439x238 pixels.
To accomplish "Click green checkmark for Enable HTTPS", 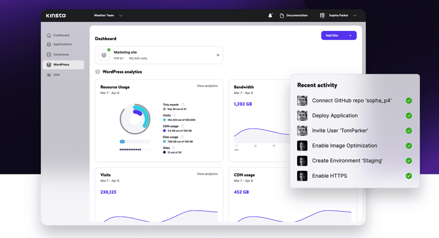I will 409,176.
